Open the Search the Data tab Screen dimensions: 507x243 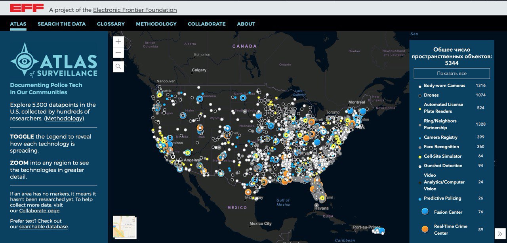[x=61, y=24]
